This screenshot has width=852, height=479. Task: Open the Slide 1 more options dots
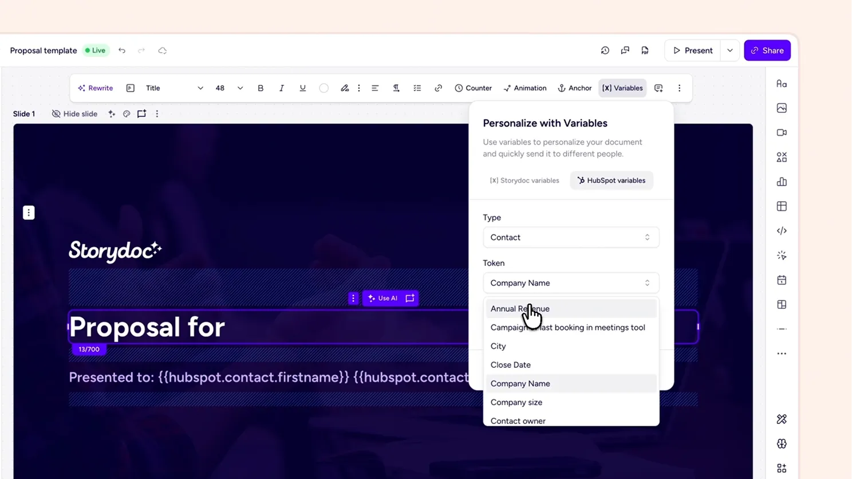pos(157,114)
